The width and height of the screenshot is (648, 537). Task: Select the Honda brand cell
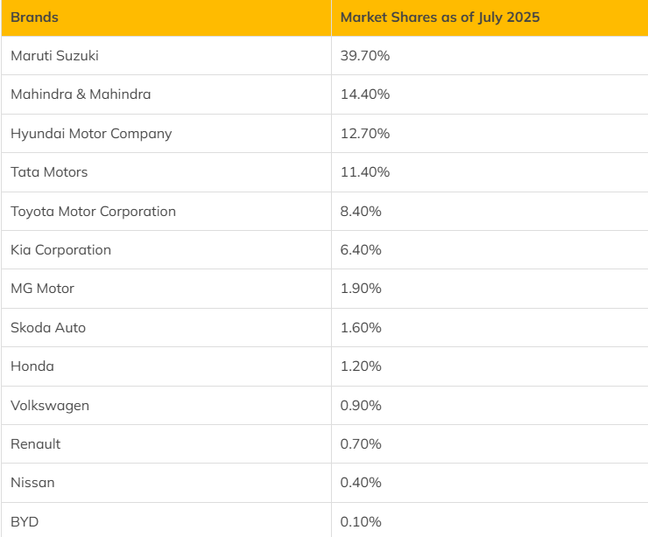pos(32,366)
